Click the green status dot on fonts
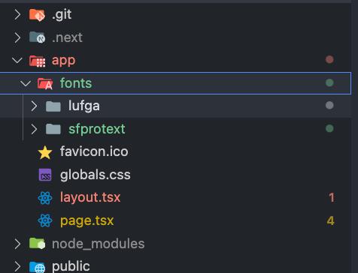 tap(329, 82)
